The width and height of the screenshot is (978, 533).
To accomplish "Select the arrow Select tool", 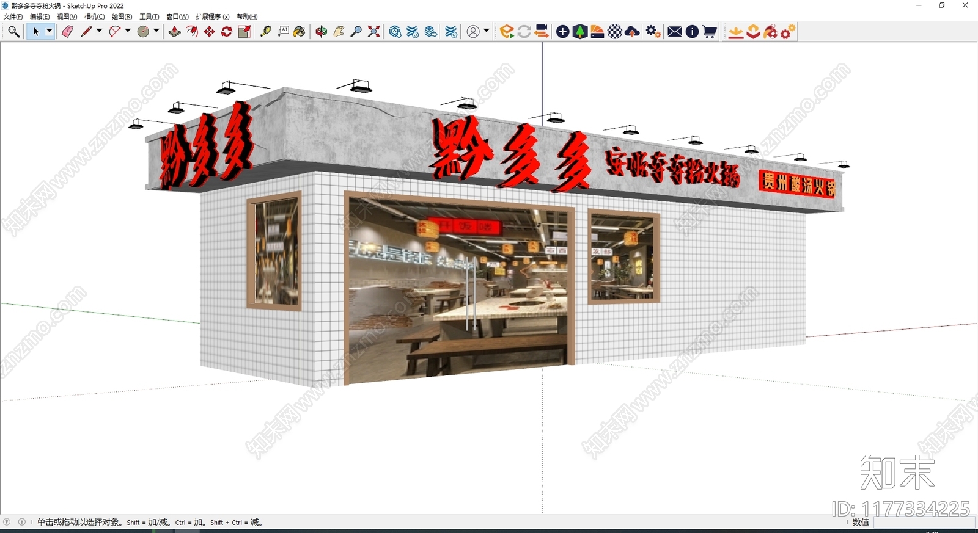I will tap(35, 32).
